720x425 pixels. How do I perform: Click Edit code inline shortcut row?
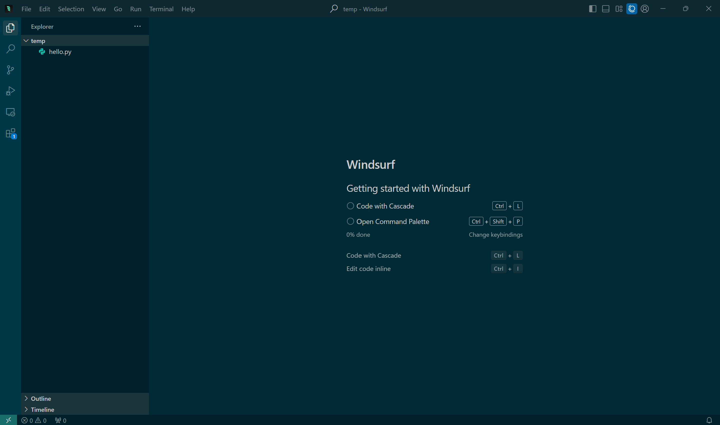[434, 269]
